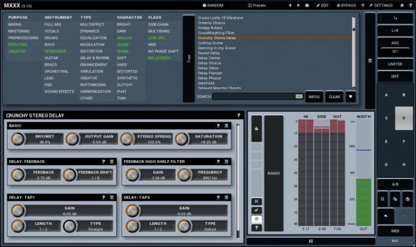Image resolution: width=416 pixels, height=247 pixels.
Task: Select the Delay Chorus preset
Action: click(209, 63)
